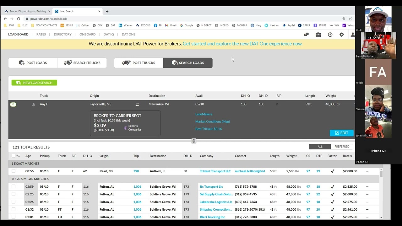The width and height of the screenshot is (402, 226).
Task: Open the SAFER bookmark
Action: pos(304,25)
